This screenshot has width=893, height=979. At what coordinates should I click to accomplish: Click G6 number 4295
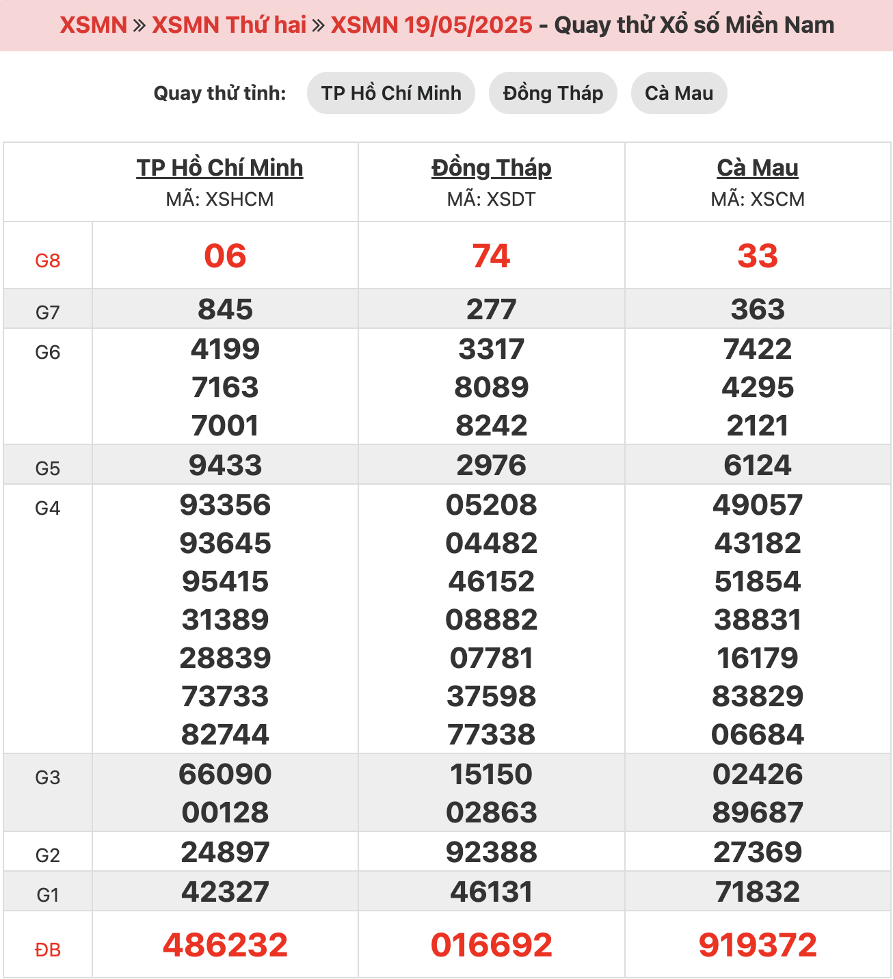(758, 388)
